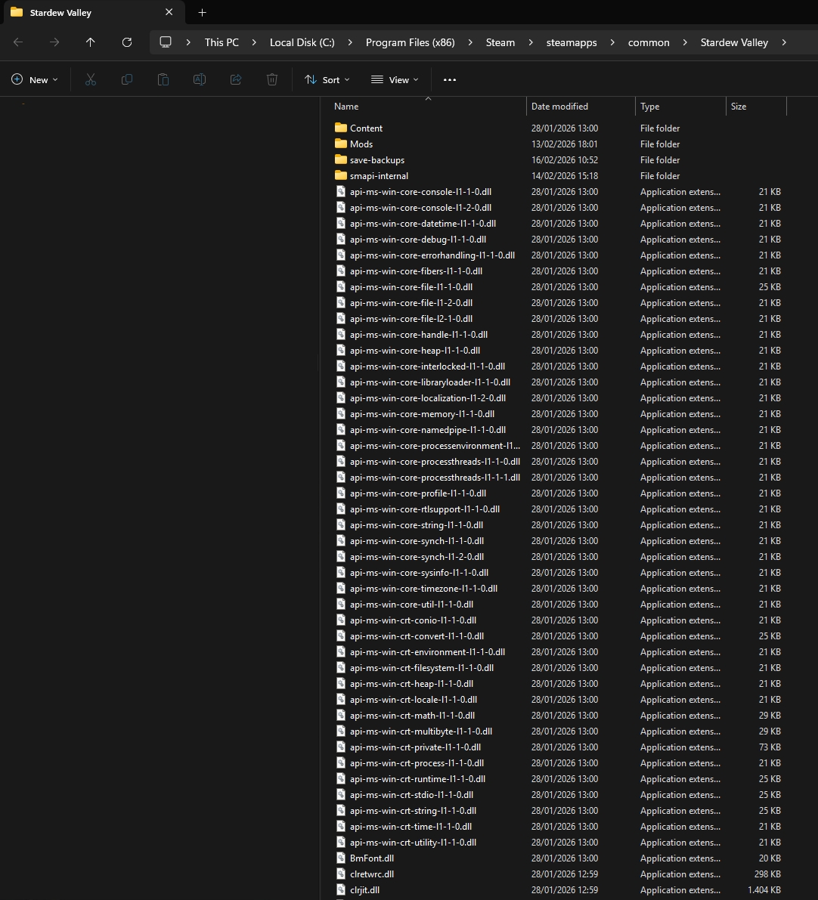Image resolution: width=818 pixels, height=900 pixels.
Task: Refresh the current folder view
Action: point(127,42)
